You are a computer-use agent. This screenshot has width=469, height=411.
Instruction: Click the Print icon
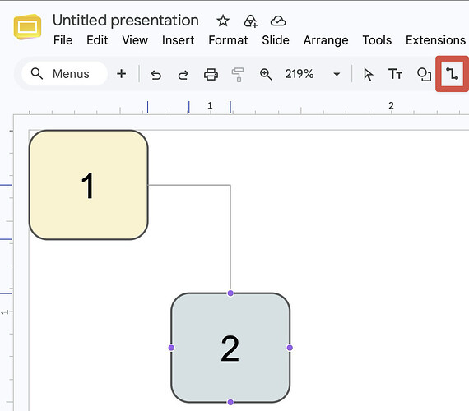click(211, 75)
